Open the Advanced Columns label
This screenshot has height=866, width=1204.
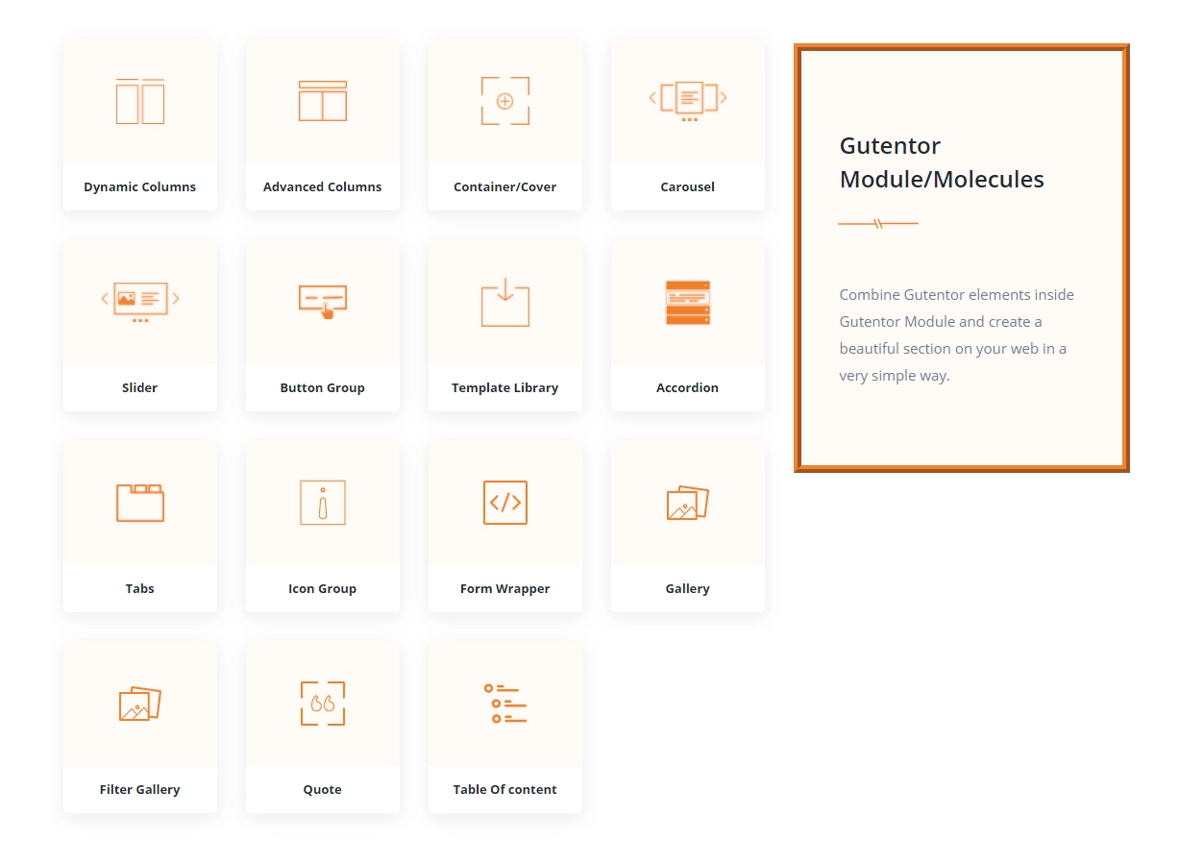coord(323,187)
